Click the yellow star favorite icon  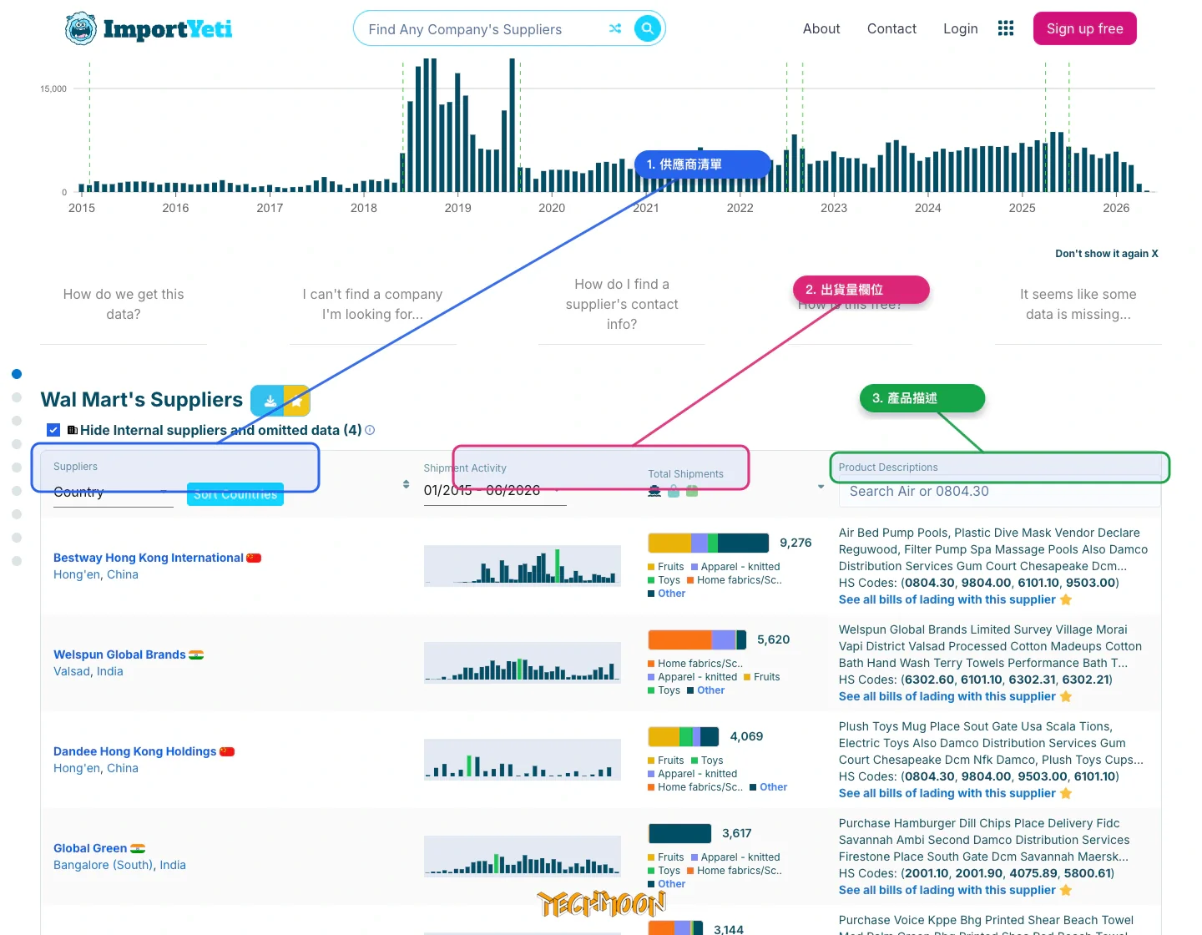[297, 401]
